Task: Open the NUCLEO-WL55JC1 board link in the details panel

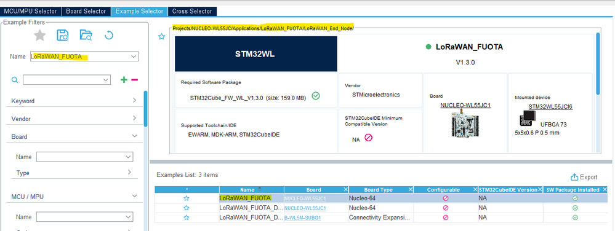Action: pyautogui.click(x=465, y=105)
